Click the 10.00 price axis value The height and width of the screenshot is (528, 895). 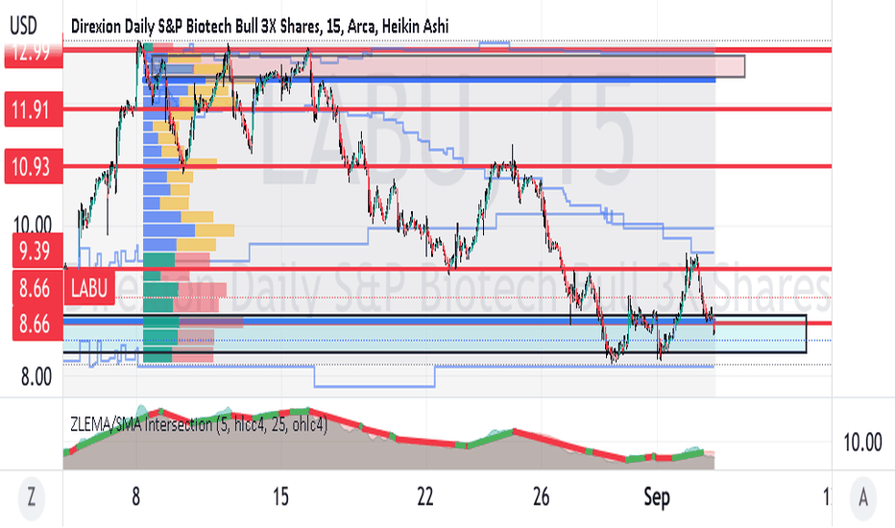coord(33,224)
